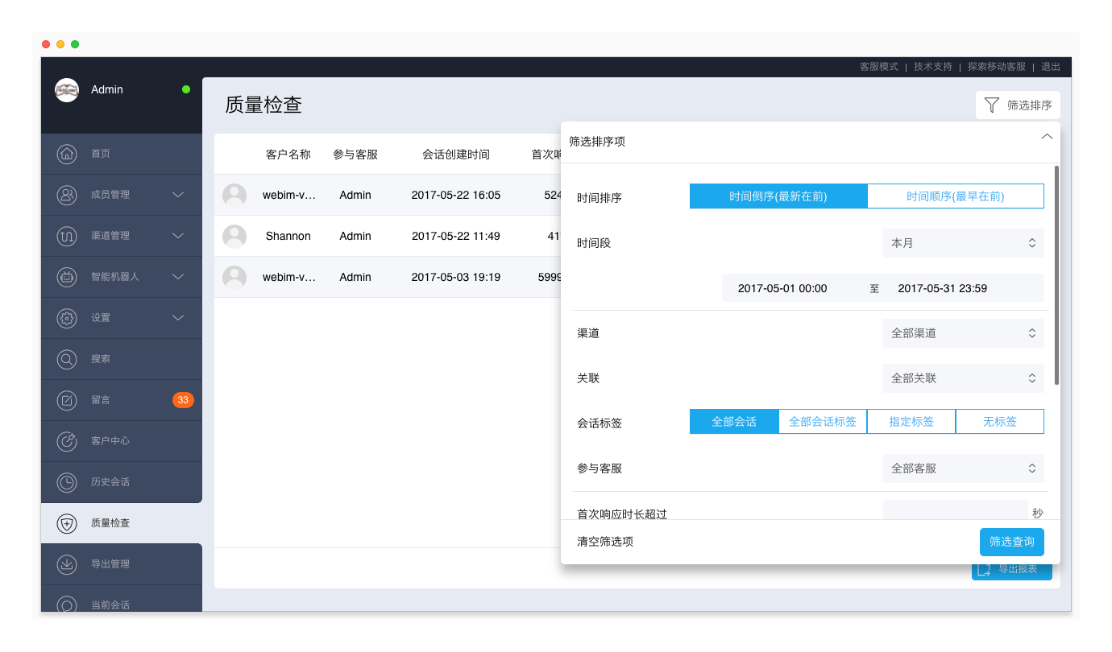The height and width of the screenshot is (652, 1112).
Task: Choose 无标签 tag filter
Action: pos(1000,422)
